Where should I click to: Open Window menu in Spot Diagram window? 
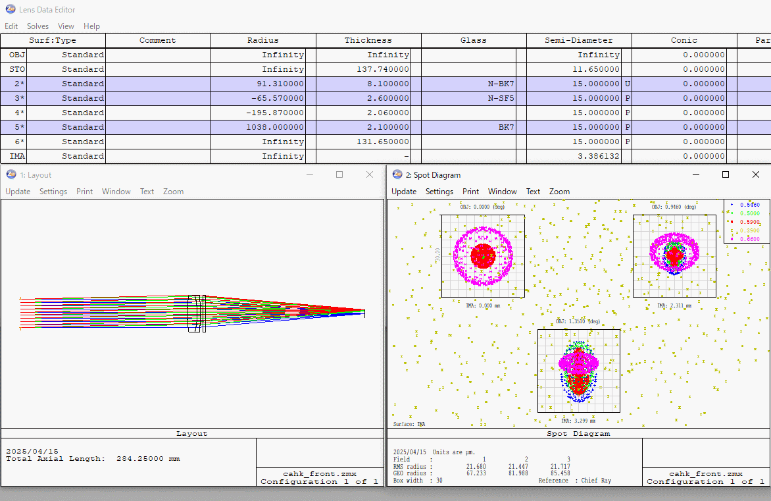click(x=502, y=192)
